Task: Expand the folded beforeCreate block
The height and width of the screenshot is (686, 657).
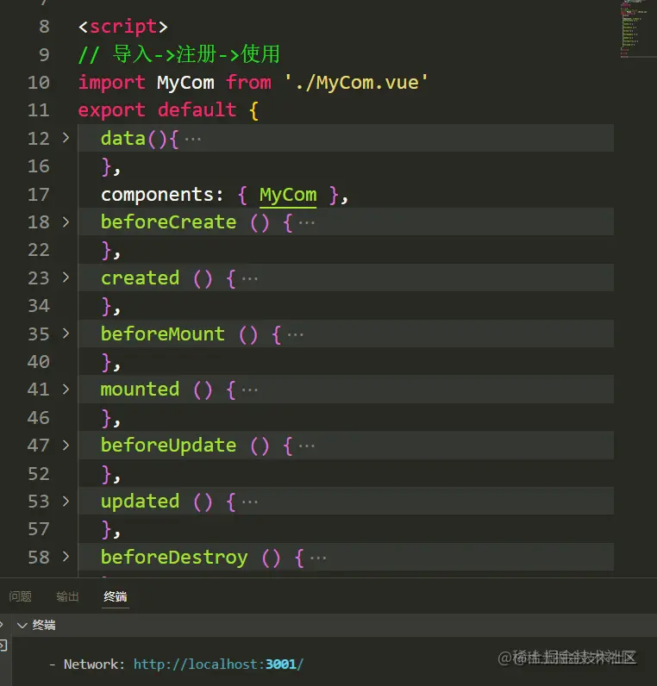Action: (66, 222)
